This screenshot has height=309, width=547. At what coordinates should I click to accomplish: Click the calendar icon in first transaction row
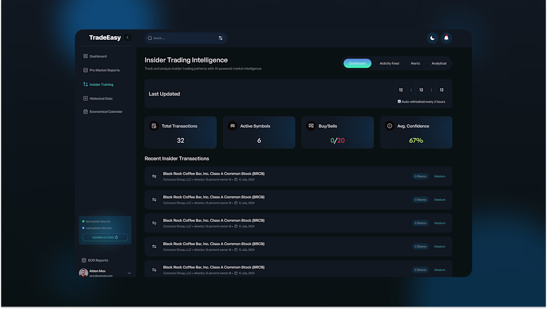click(236, 180)
